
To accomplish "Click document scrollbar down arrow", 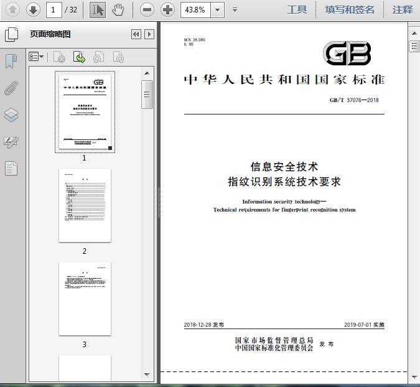I will pos(414,377).
